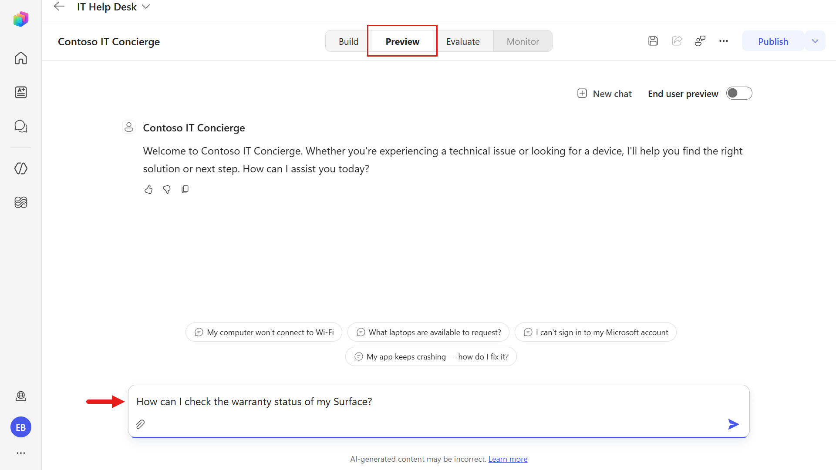This screenshot has width=836, height=470.
Task: Open the wavy pattern icon in sidebar
Action: (x=20, y=202)
